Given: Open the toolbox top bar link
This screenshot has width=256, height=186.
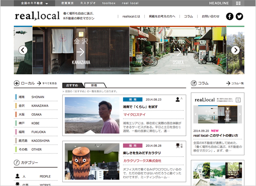Looking at the screenshot, I should tap(109, 3).
